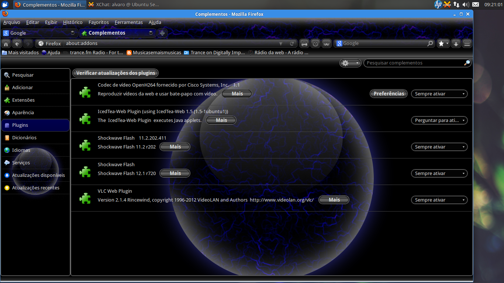The height and width of the screenshot is (283, 504).
Task: Switch to XChat taskbar window
Action: coord(123,5)
